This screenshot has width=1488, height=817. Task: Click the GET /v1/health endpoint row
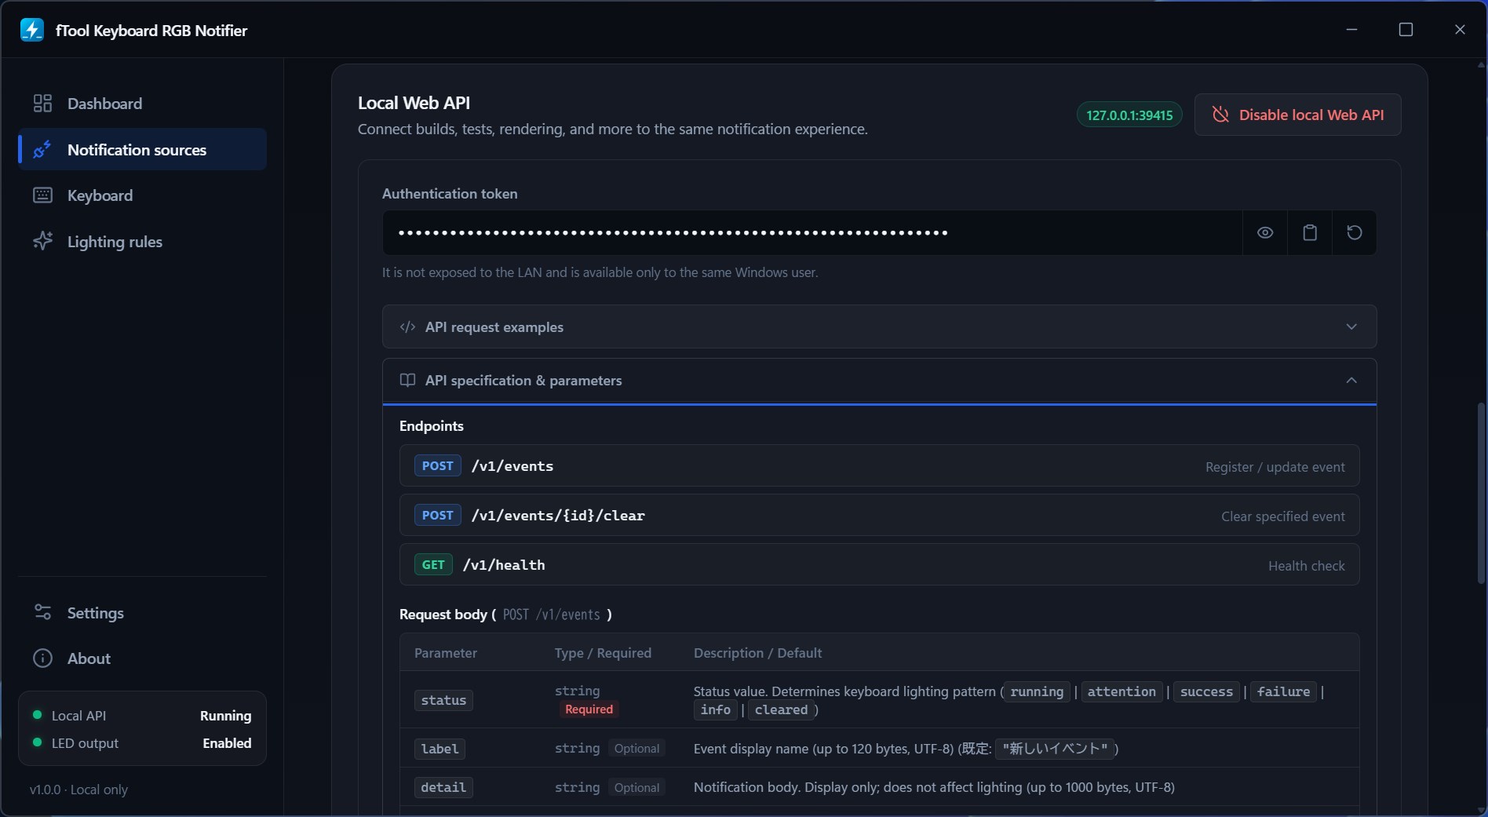879,565
